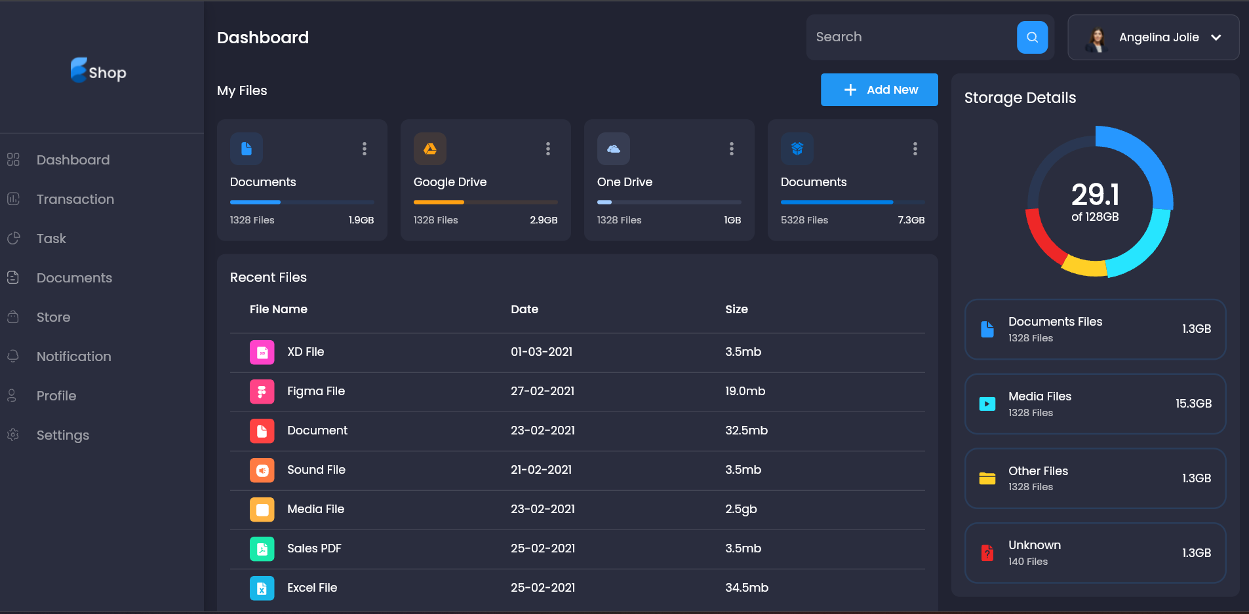Click the Add New button
The height and width of the screenshot is (614, 1249).
879,90
